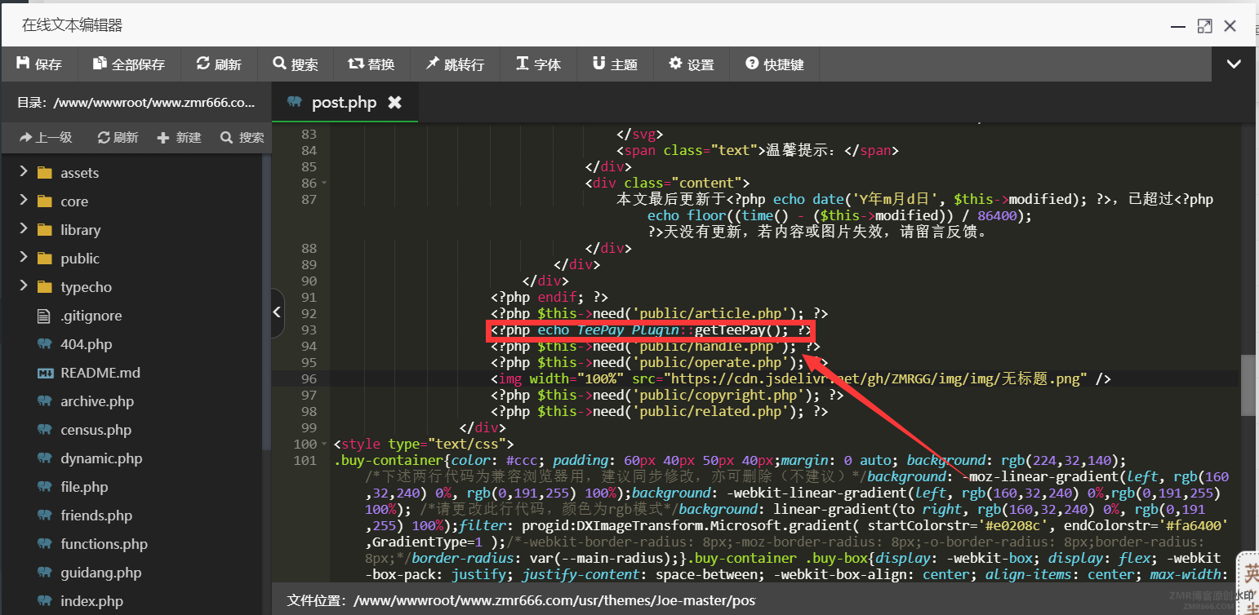
Task: Open editor 设置 settings
Action: point(691,64)
